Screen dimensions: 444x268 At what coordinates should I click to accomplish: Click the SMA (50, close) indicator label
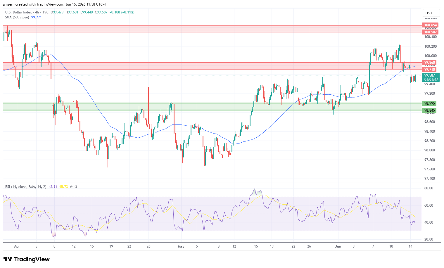point(17,17)
